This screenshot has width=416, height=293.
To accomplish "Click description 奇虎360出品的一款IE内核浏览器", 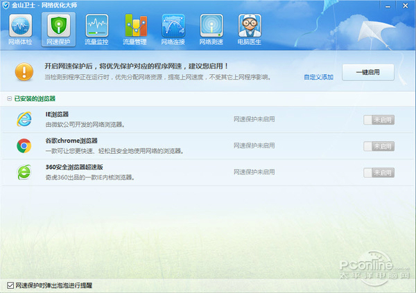I will point(90,177).
